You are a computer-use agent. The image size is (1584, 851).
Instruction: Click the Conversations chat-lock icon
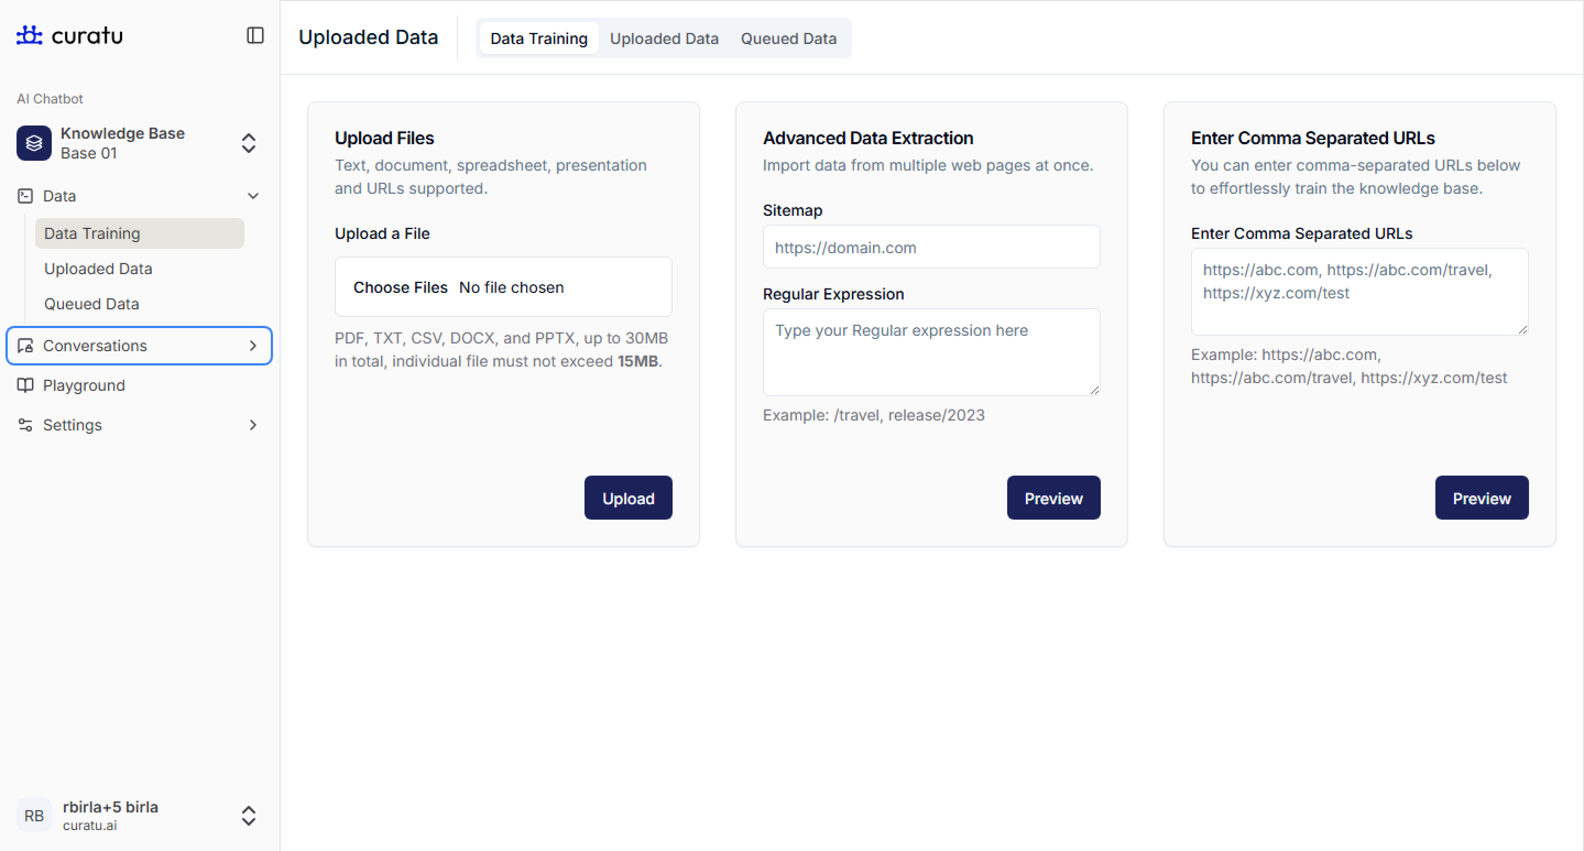pyautogui.click(x=25, y=346)
